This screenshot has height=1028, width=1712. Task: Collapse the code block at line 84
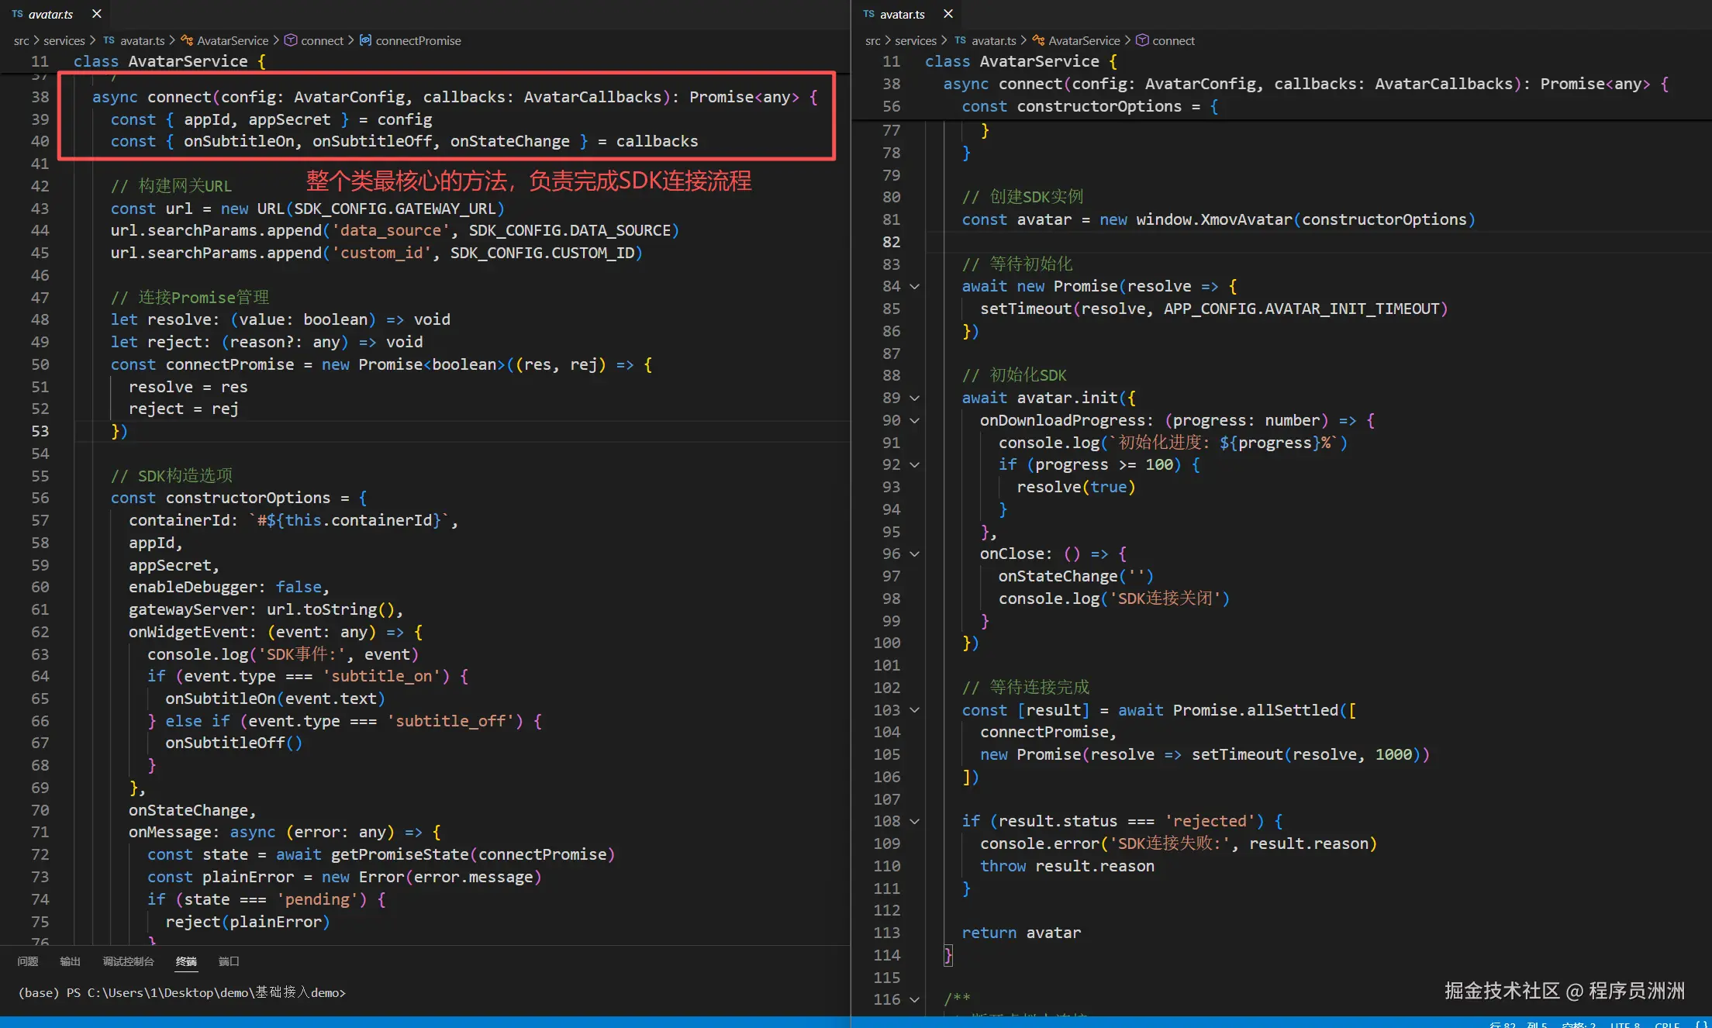click(915, 287)
